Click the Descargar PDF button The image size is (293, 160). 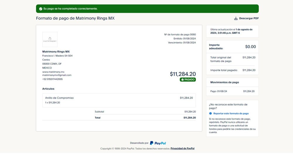[246, 18]
